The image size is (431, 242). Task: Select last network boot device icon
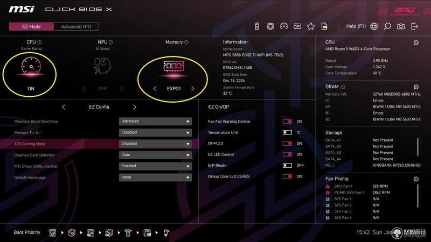pyautogui.click(x=166, y=233)
